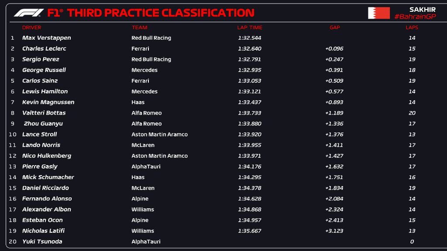Click the SAKHIR location label
Viewport: 447px width, 251px height.
[422, 9]
